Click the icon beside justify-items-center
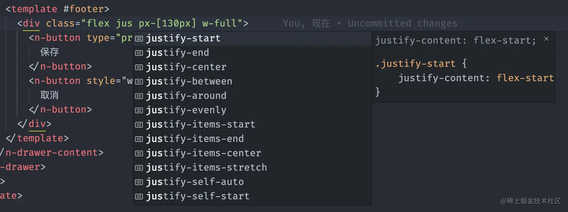The height and width of the screenshot is (212, 568). point(139,154)
